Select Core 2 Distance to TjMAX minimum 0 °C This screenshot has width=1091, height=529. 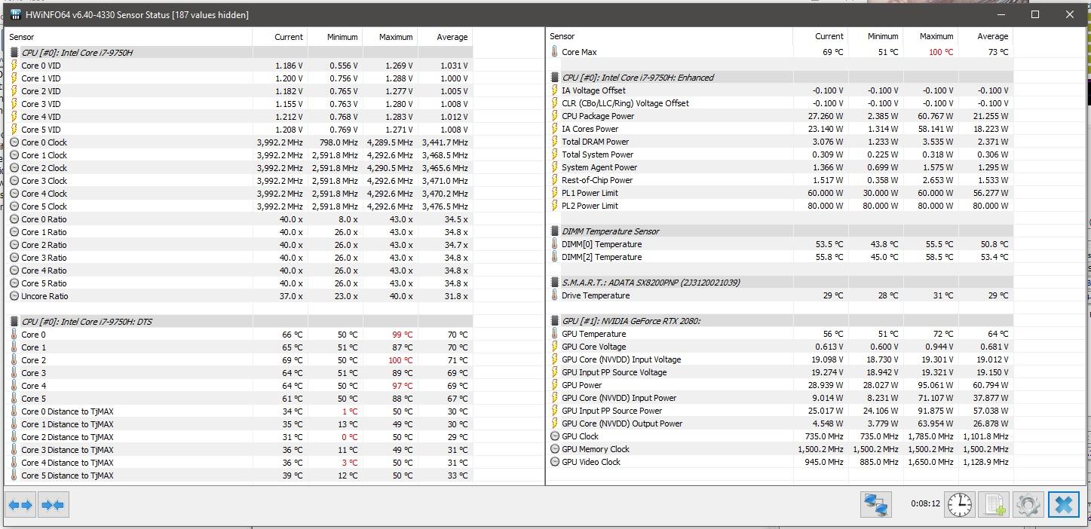pyautogui.click(x=349, y=437)
